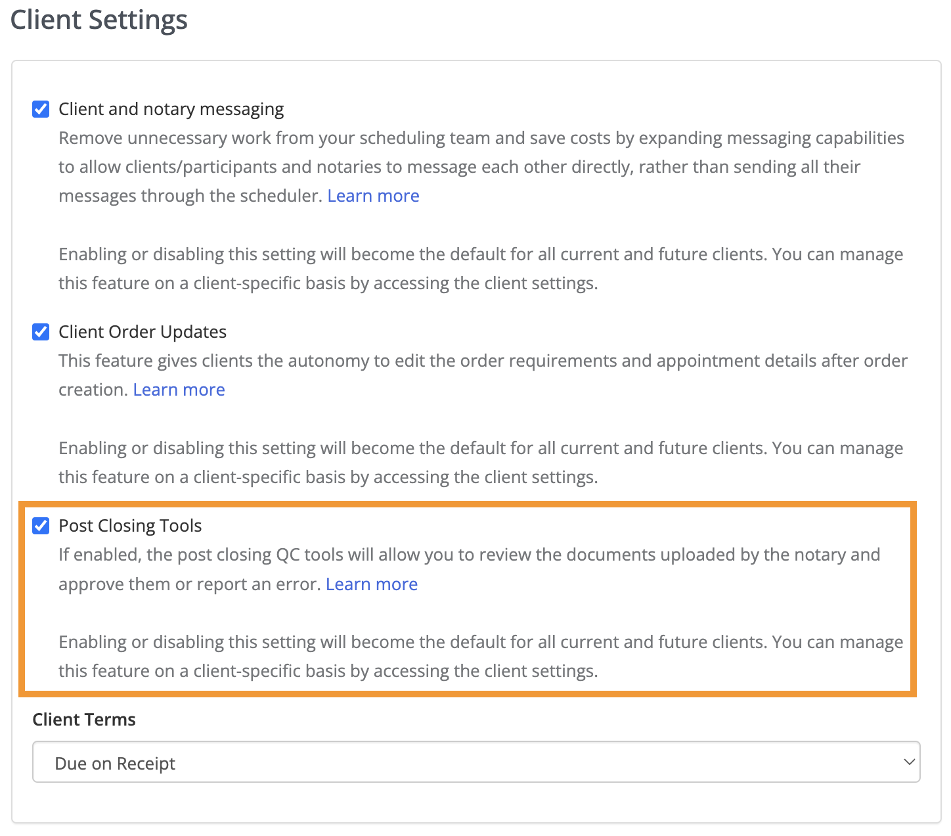Click the dropdown chevron beside Due on Receipt

point(909,762)
